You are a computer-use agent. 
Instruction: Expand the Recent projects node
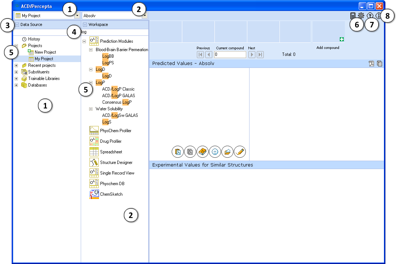pyautogui.click(x=16, y=65)
